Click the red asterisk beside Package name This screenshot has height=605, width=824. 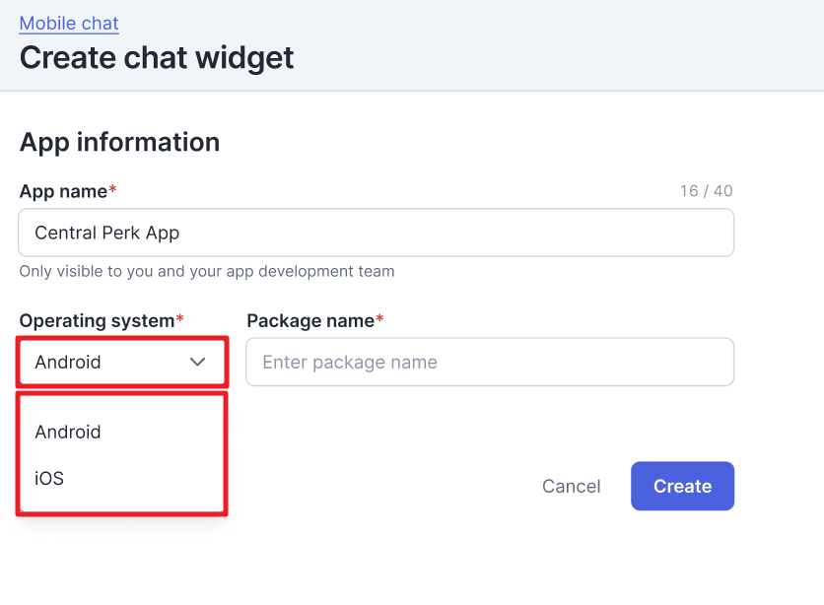coord(379,319)
